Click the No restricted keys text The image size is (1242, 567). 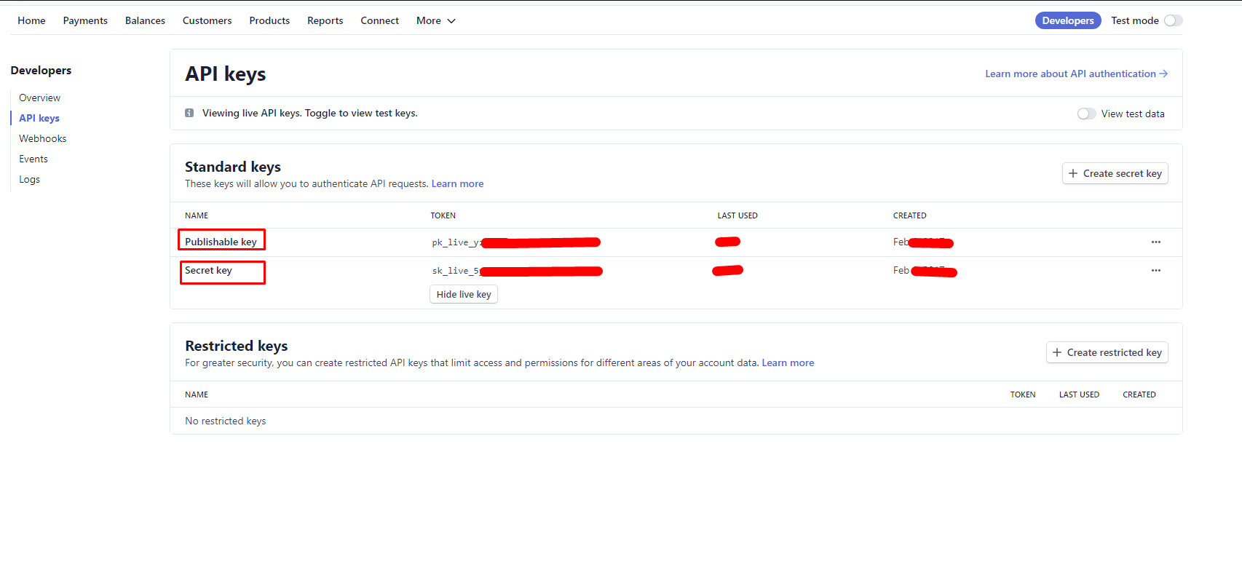(225, 421)
